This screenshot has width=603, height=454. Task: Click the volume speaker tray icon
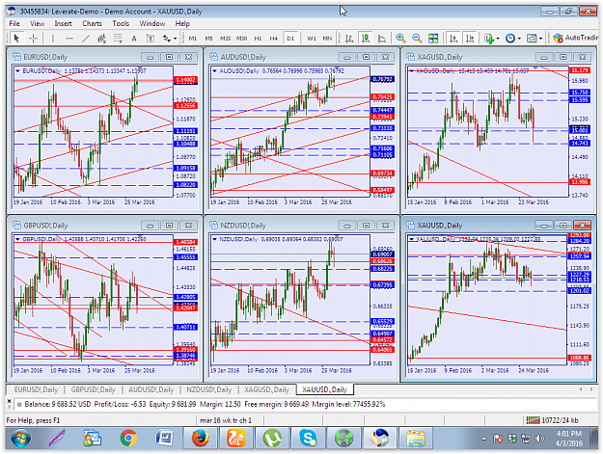coord(539,439)
